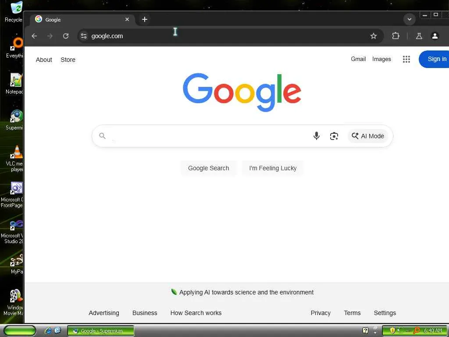
Task: Select Google - Supermium taskbar button
Action: (101, 331)
